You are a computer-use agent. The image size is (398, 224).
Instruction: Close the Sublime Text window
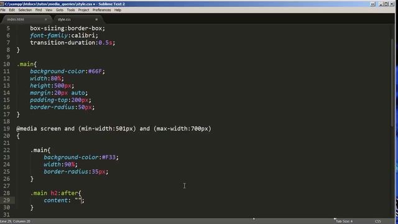[x=391, y=4]
